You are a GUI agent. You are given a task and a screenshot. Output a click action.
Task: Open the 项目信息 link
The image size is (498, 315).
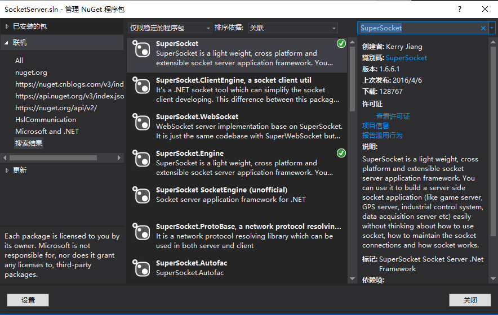pos(375,126)
